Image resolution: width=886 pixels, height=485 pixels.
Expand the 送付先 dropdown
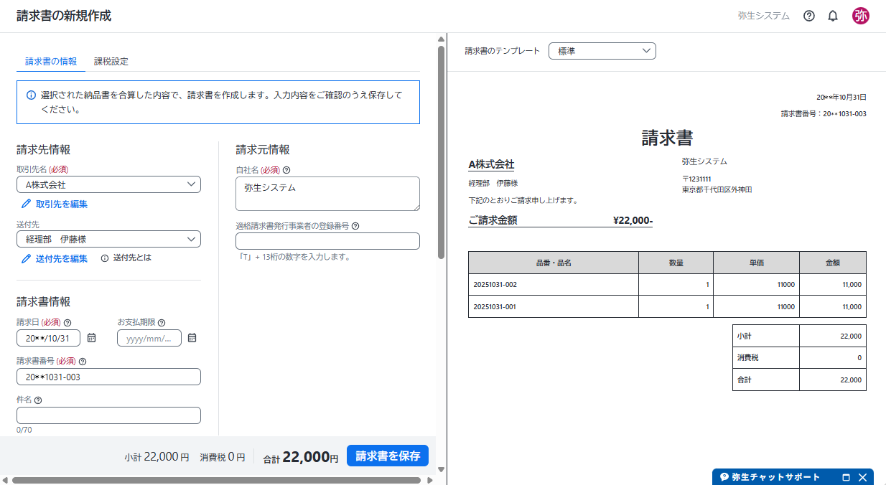[x=108, y=239]
